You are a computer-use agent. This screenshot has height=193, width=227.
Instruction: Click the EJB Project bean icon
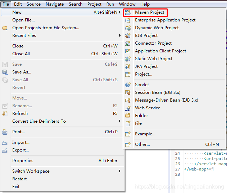pyautogui.click(x=128, y=36)
